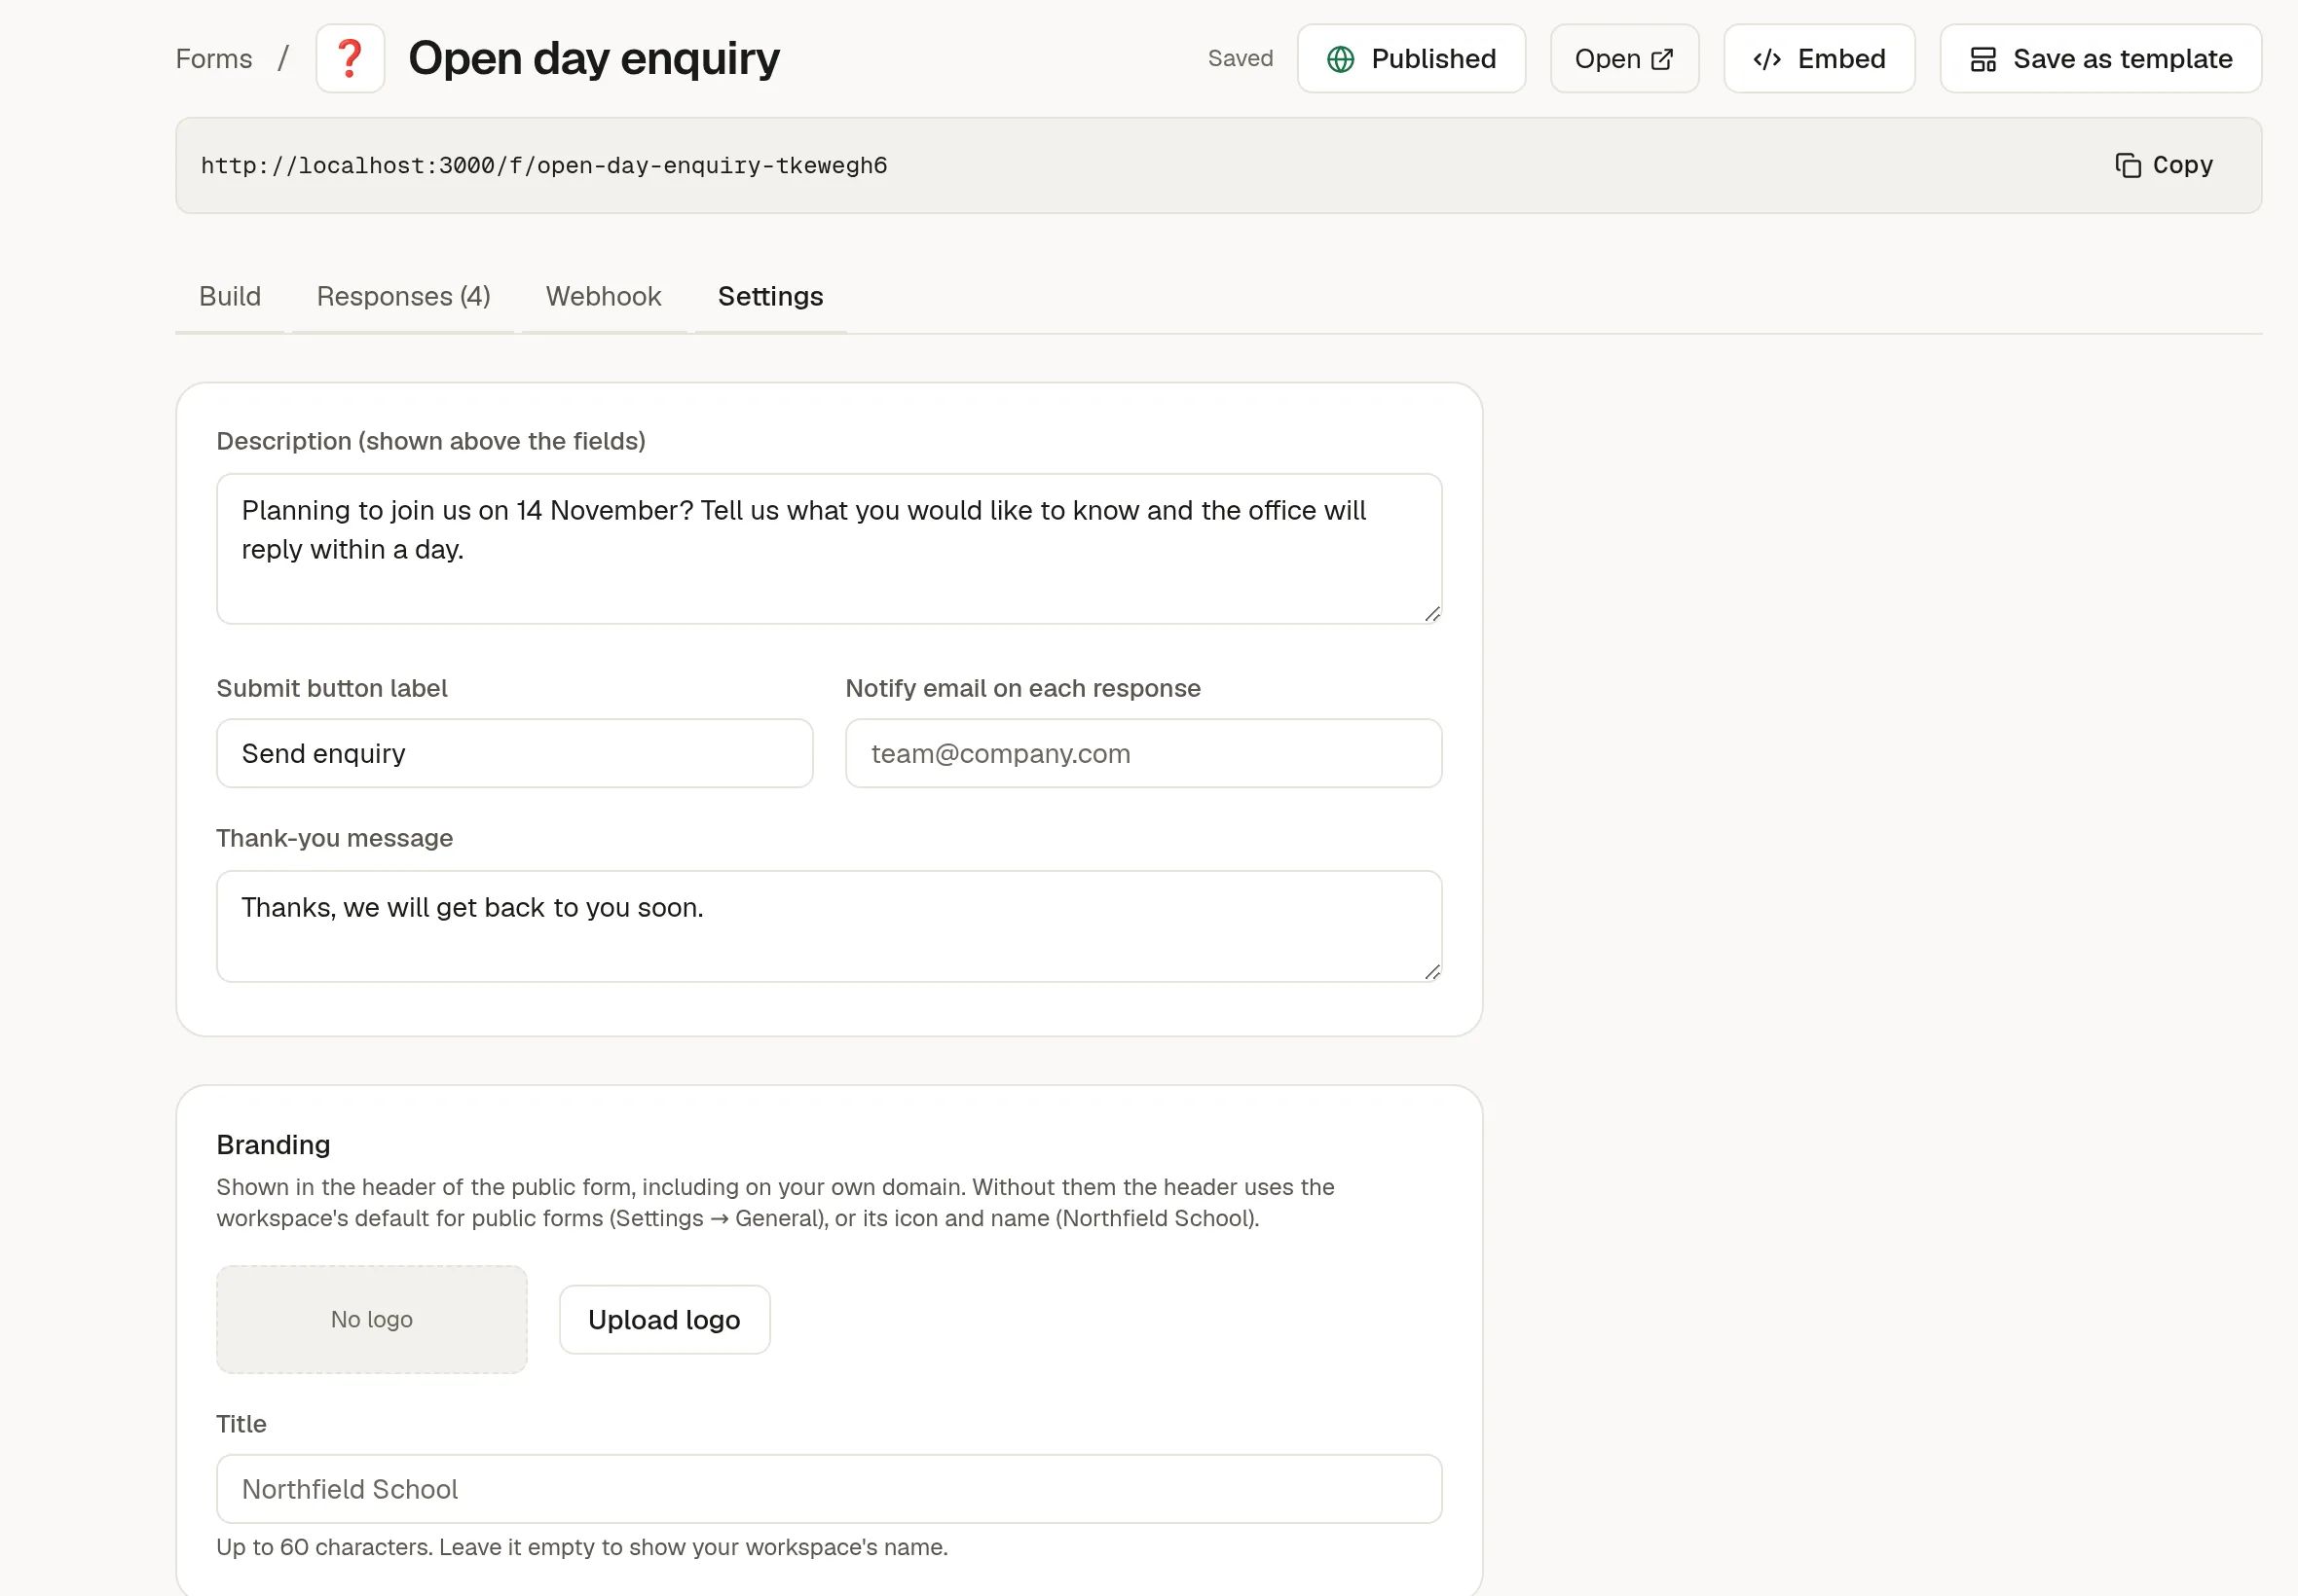
Task: Select the Settings tab
Action: click(x=770, y=296)
